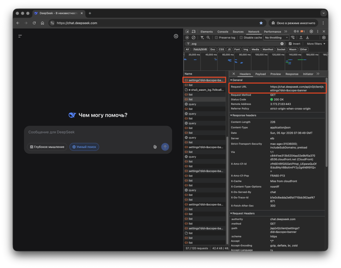
Task: Open the Payload tab
Action: click(x=260, y=74)
